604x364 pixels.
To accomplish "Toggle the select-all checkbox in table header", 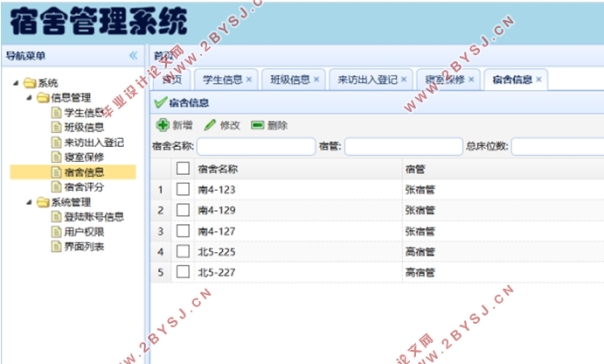I will click(x=183, y=169).
